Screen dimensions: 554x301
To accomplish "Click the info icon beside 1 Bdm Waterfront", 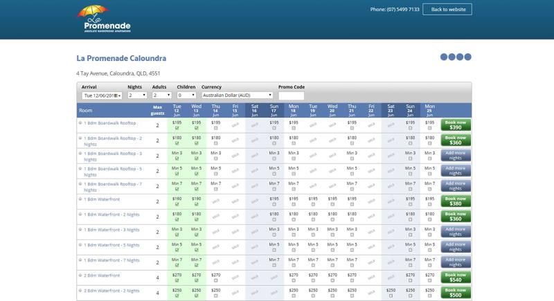I will pyautogui.click(x=80, y=199).
